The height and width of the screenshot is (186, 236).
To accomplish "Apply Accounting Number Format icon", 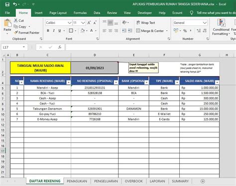I will 176,30.
